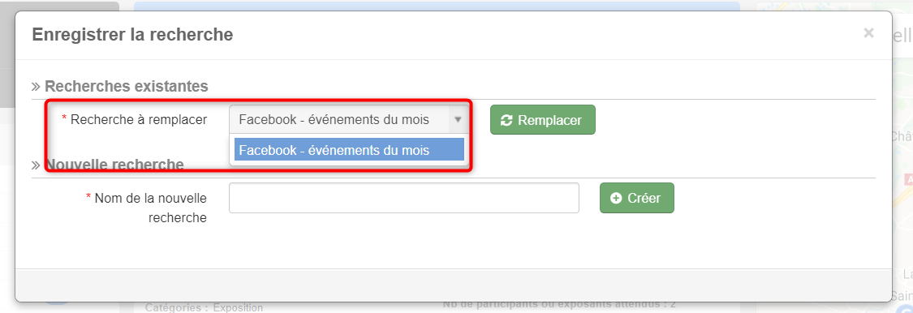The width and height of the screenshot is (913, 313).
Task: Click the Nouvelle recherche section heading
Action: 114,165
